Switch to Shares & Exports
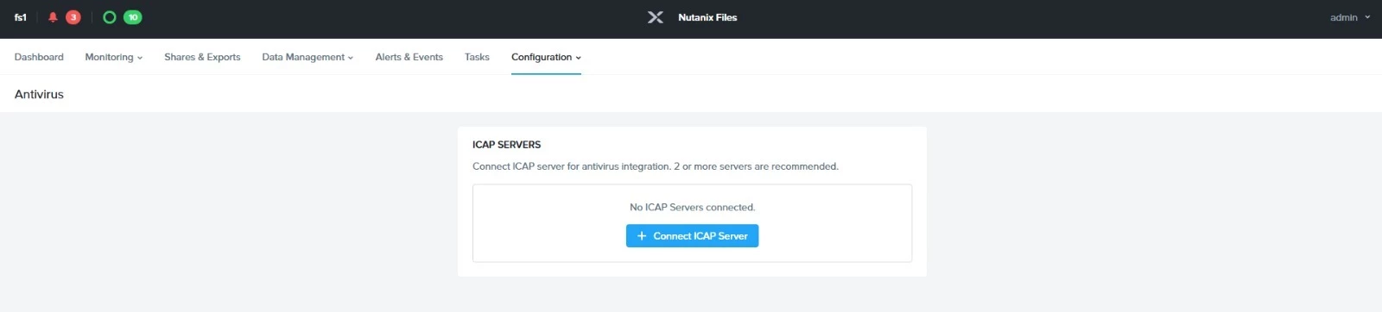1382x312 pixels. [x=202, y=57]
